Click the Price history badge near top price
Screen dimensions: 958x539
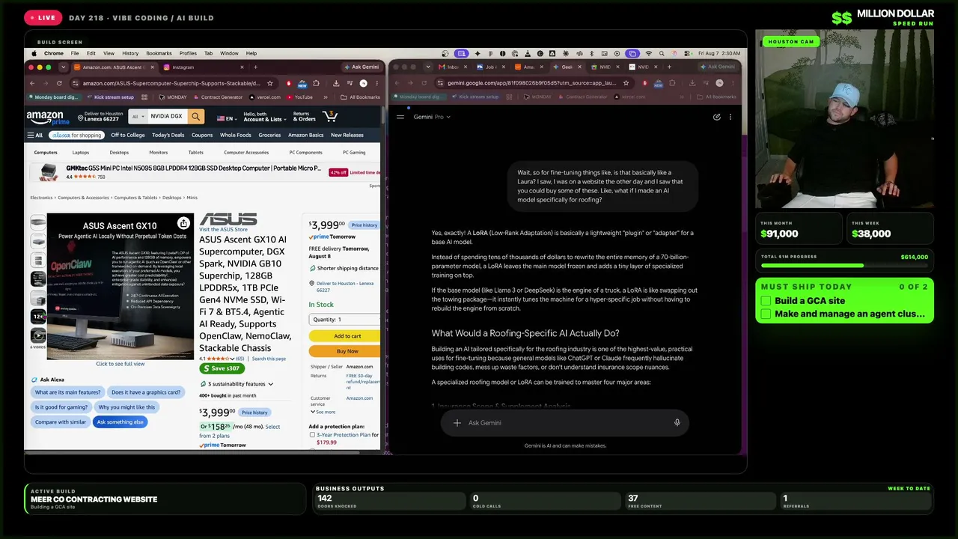tap(364, 225)
